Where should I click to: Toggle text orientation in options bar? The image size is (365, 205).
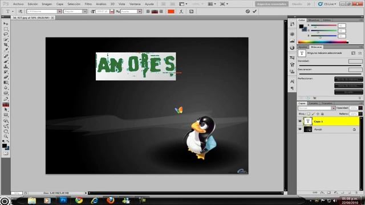click(21, 11)
